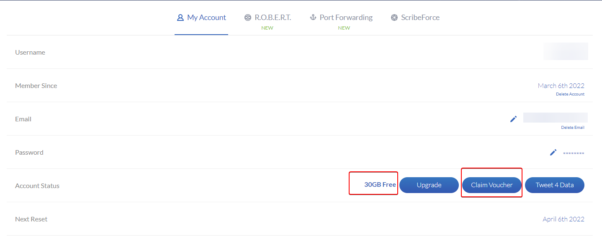
Task: Switch to the R.O.B.E.R.T. tab
Action: click(273, 18)
